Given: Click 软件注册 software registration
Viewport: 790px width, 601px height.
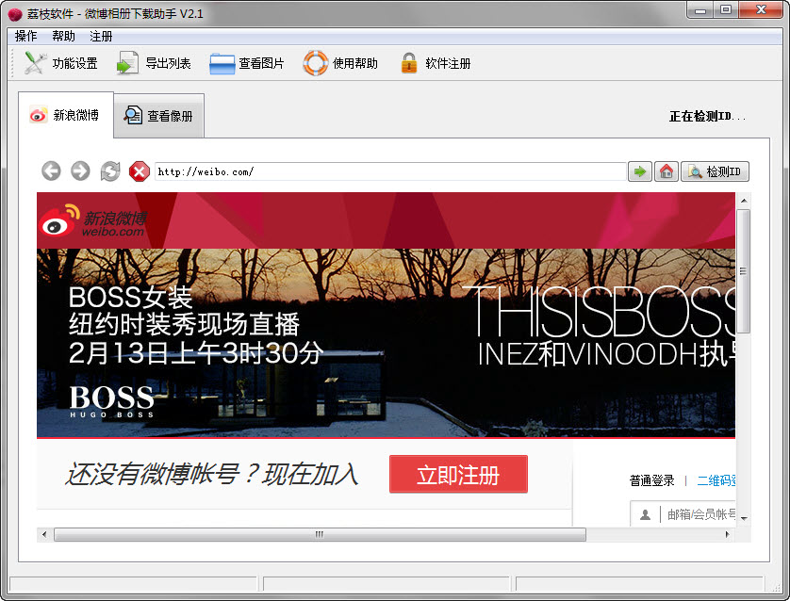Looking at the screenshot, I should click(436, 63).
